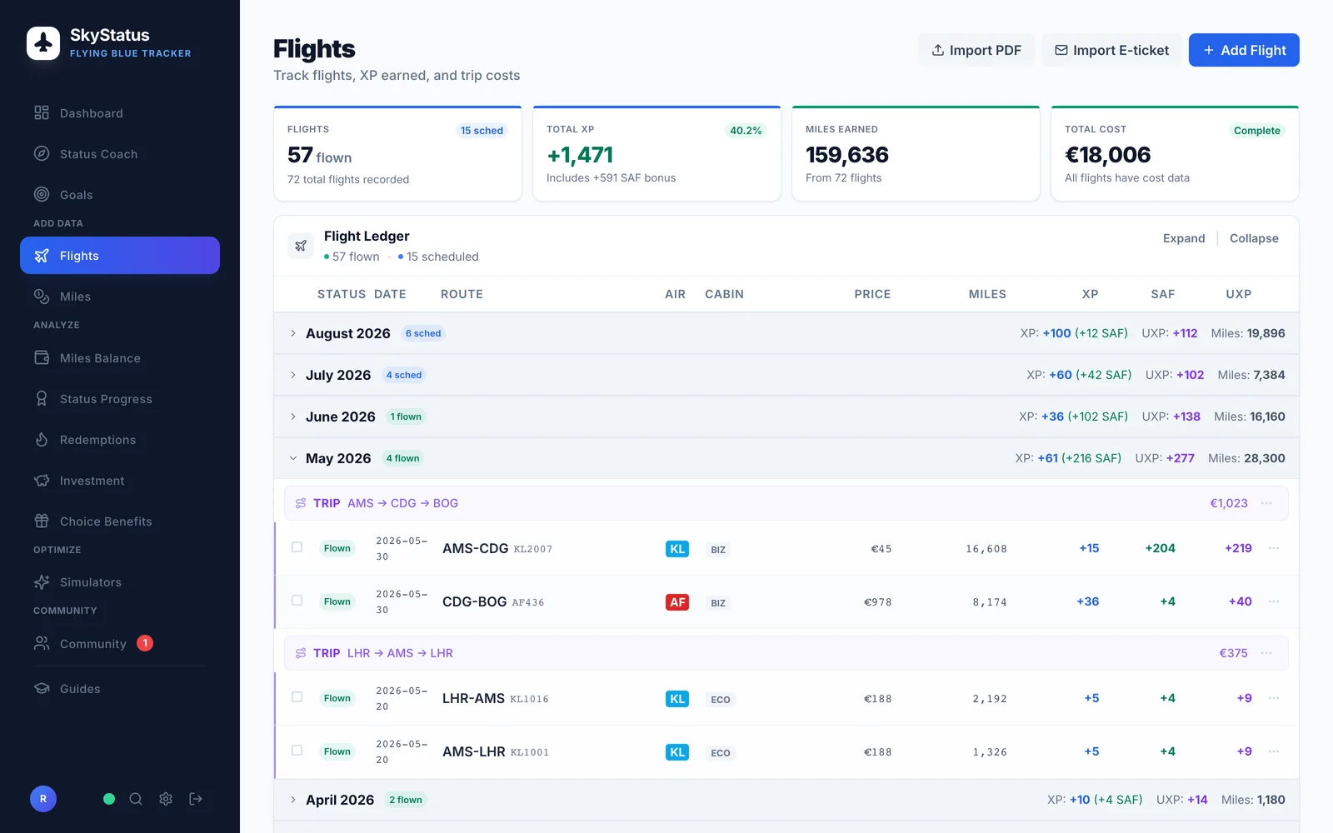Click Import E-ticket button
Image resolution: width=1333 pixels, height=833 pixels.
coord(1111,50)
